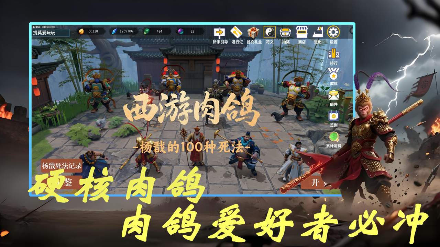440x247 pixels.
Task: Click the 杨戬的100种死法 subtitle
Action: point(191,148)
